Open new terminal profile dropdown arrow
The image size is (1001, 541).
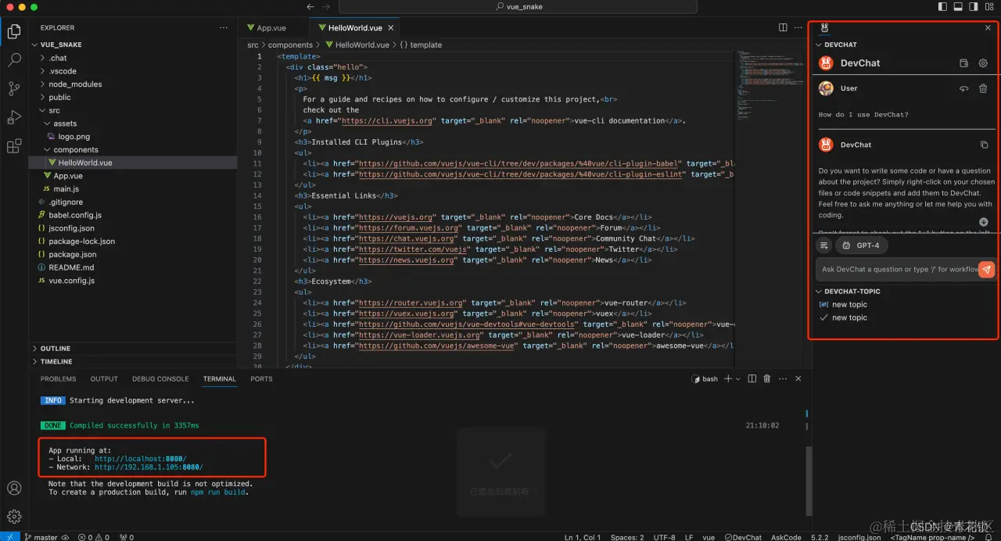(x=739, y=378)
